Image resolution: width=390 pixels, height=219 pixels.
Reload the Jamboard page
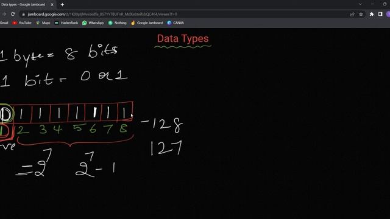tap(13, 14)
